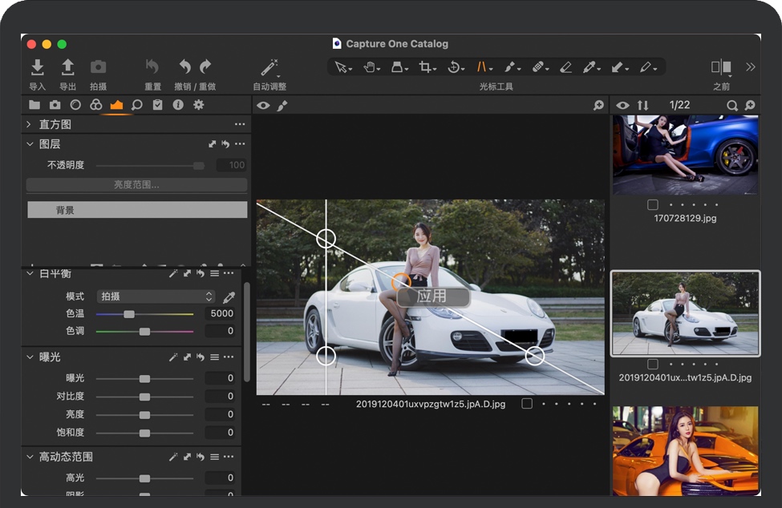Screen dimensions: 782x508
Task: Click the Import (导入) icon
Action: pos(37,67)
